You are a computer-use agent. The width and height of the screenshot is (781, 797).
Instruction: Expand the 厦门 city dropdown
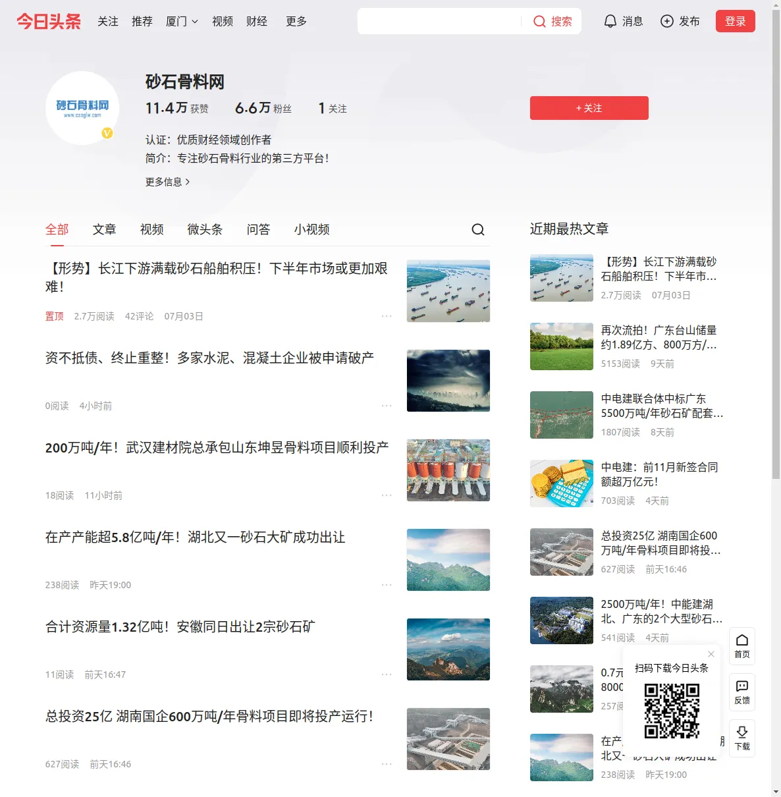pyautogui.click(x=182, y=22)
